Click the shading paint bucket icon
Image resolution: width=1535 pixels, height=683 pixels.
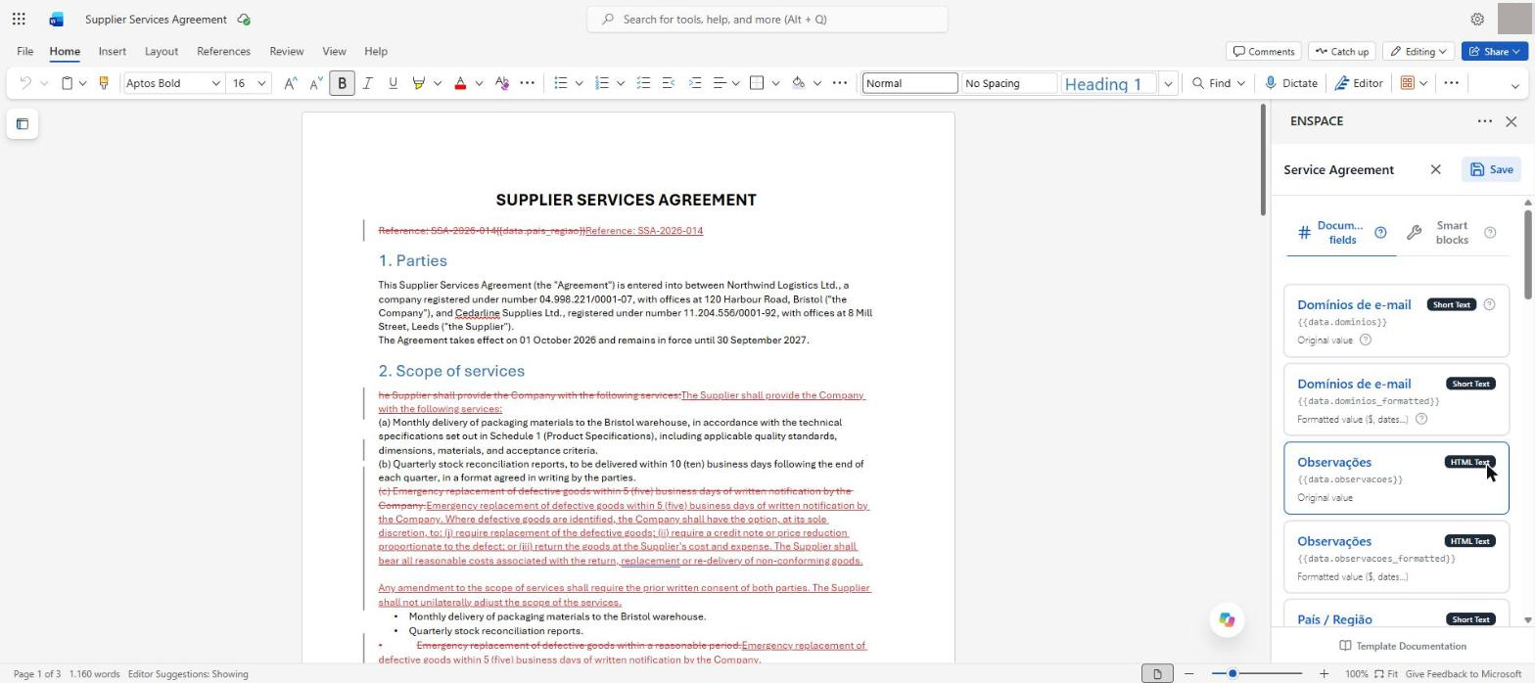(x=798, y=83)
